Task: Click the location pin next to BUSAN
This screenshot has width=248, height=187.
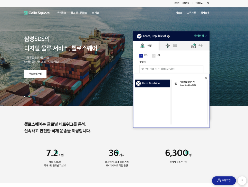Action: point(176,83)
